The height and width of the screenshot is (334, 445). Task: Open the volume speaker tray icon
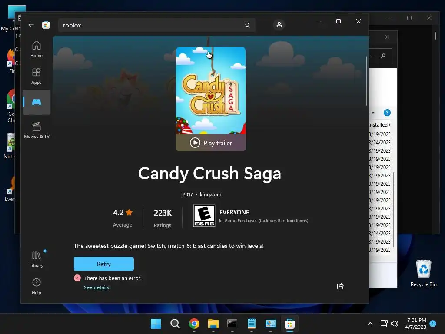394,324
